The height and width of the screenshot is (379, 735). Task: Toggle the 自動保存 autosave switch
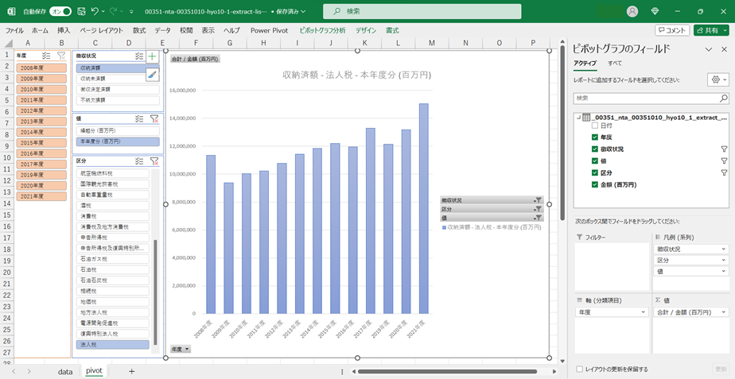tap(60, 12)
